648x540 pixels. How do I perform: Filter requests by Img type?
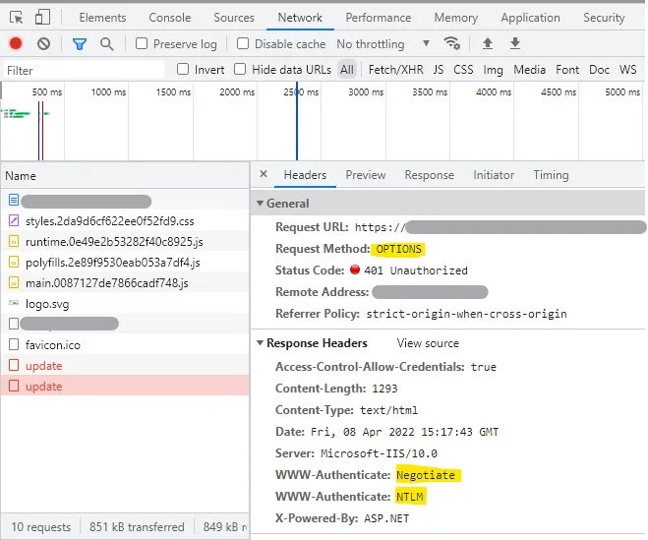pos(493,70)
